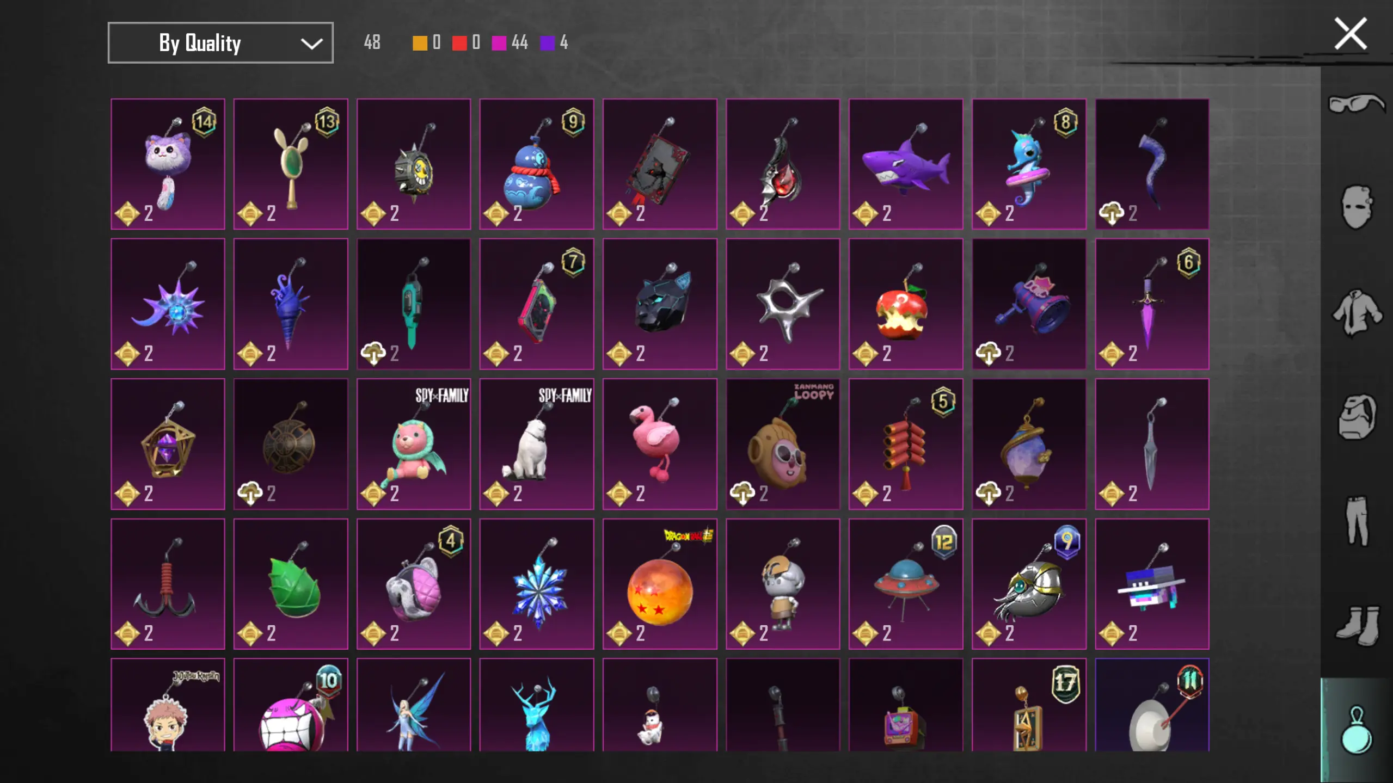The height and width of the screenshot is (783, 1393).
Task: Select the jacket outfit category icon
Action: click(x=1356, y=312)
